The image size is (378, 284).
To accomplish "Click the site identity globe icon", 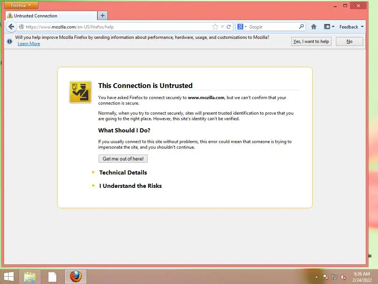I will click(x=21, y=27).
